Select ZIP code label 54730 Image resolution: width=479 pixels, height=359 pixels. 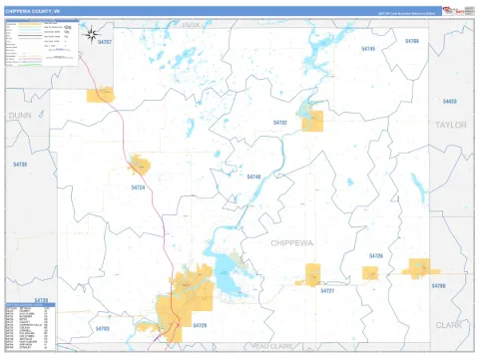click(x=20, y=165)
